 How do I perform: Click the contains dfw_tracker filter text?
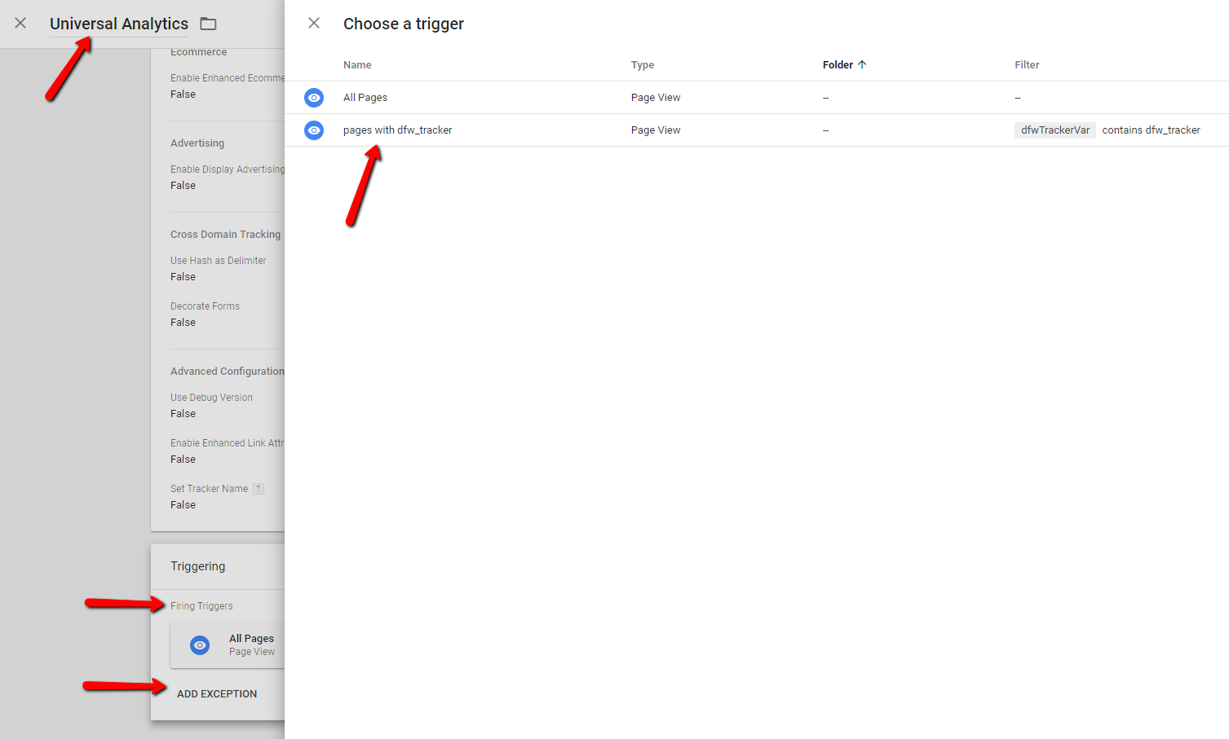pos(1151,130)
